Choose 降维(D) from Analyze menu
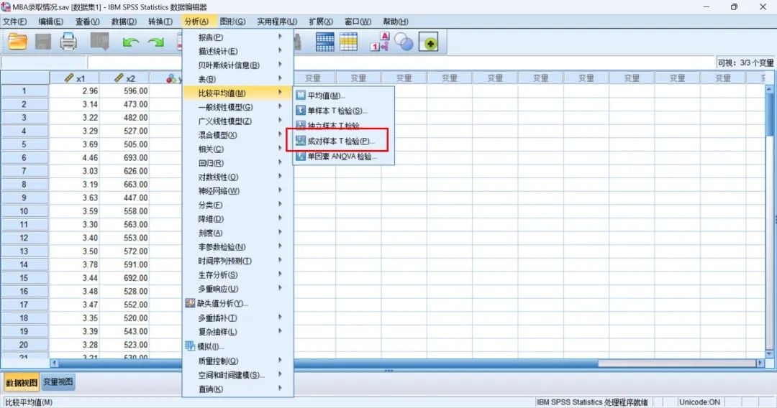 tap(211, 219)
